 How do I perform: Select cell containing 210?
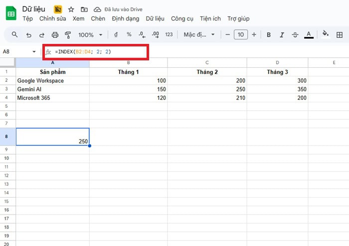coord(207,98)
